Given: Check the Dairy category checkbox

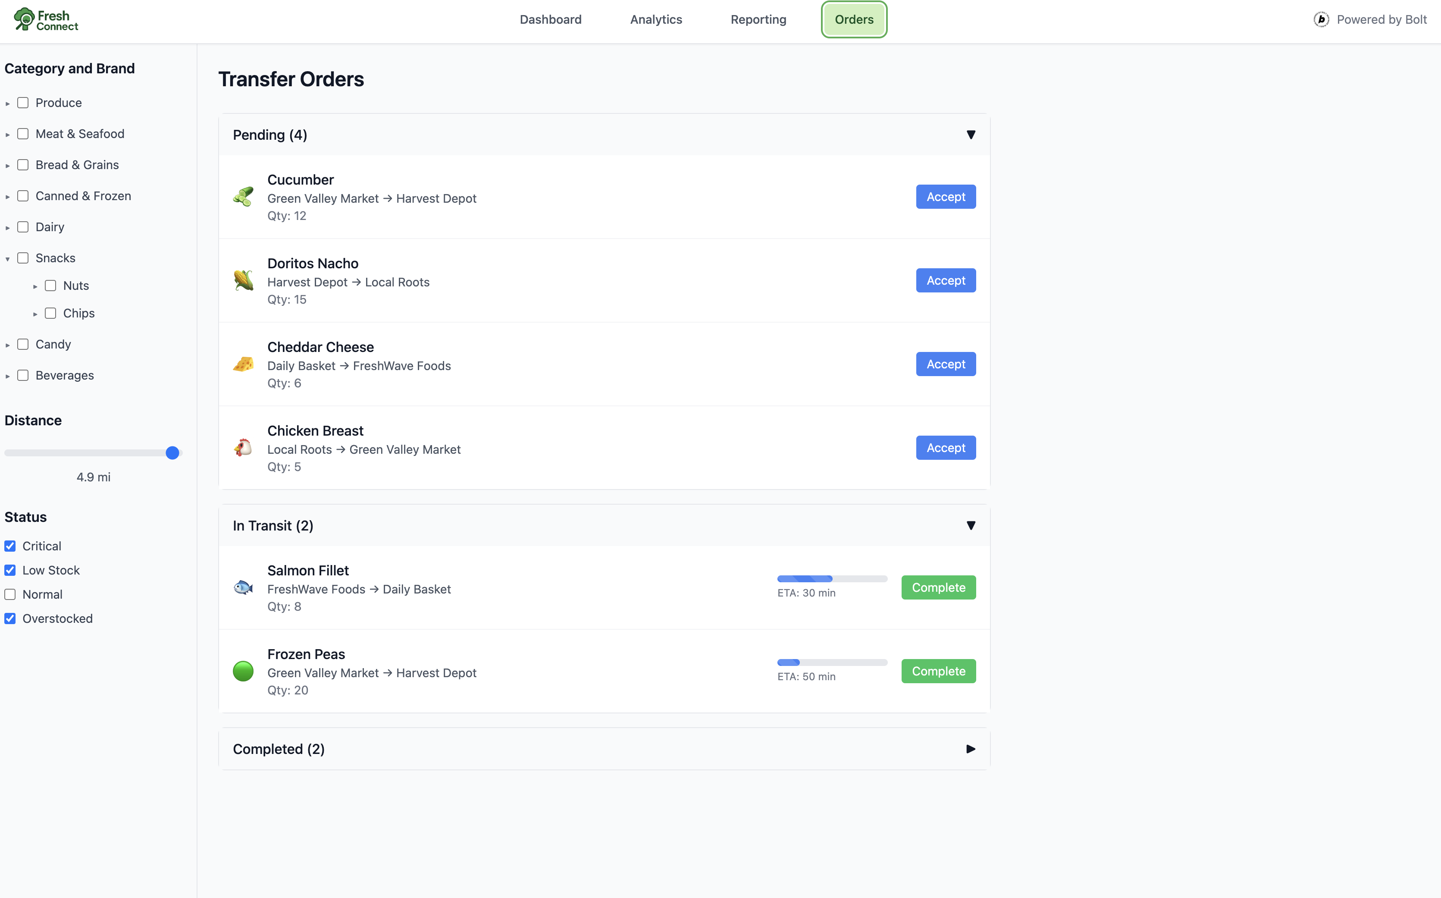Looking at the screenshot, I should 23,227.
